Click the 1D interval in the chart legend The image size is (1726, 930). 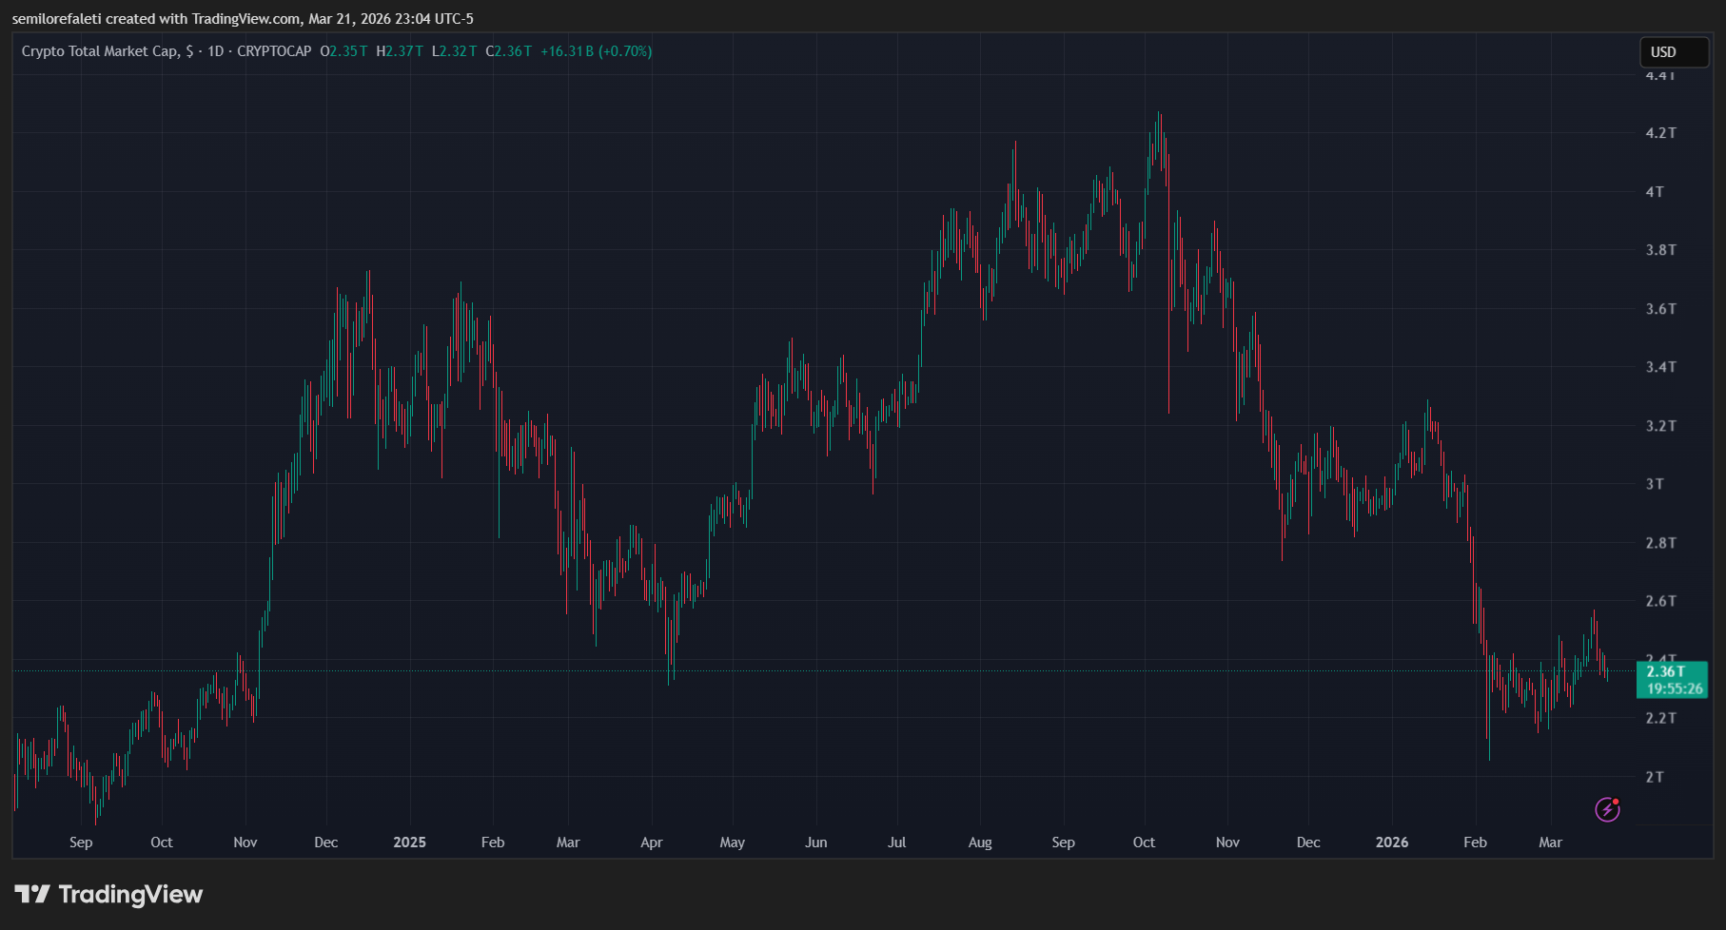[x=216, y=51]
